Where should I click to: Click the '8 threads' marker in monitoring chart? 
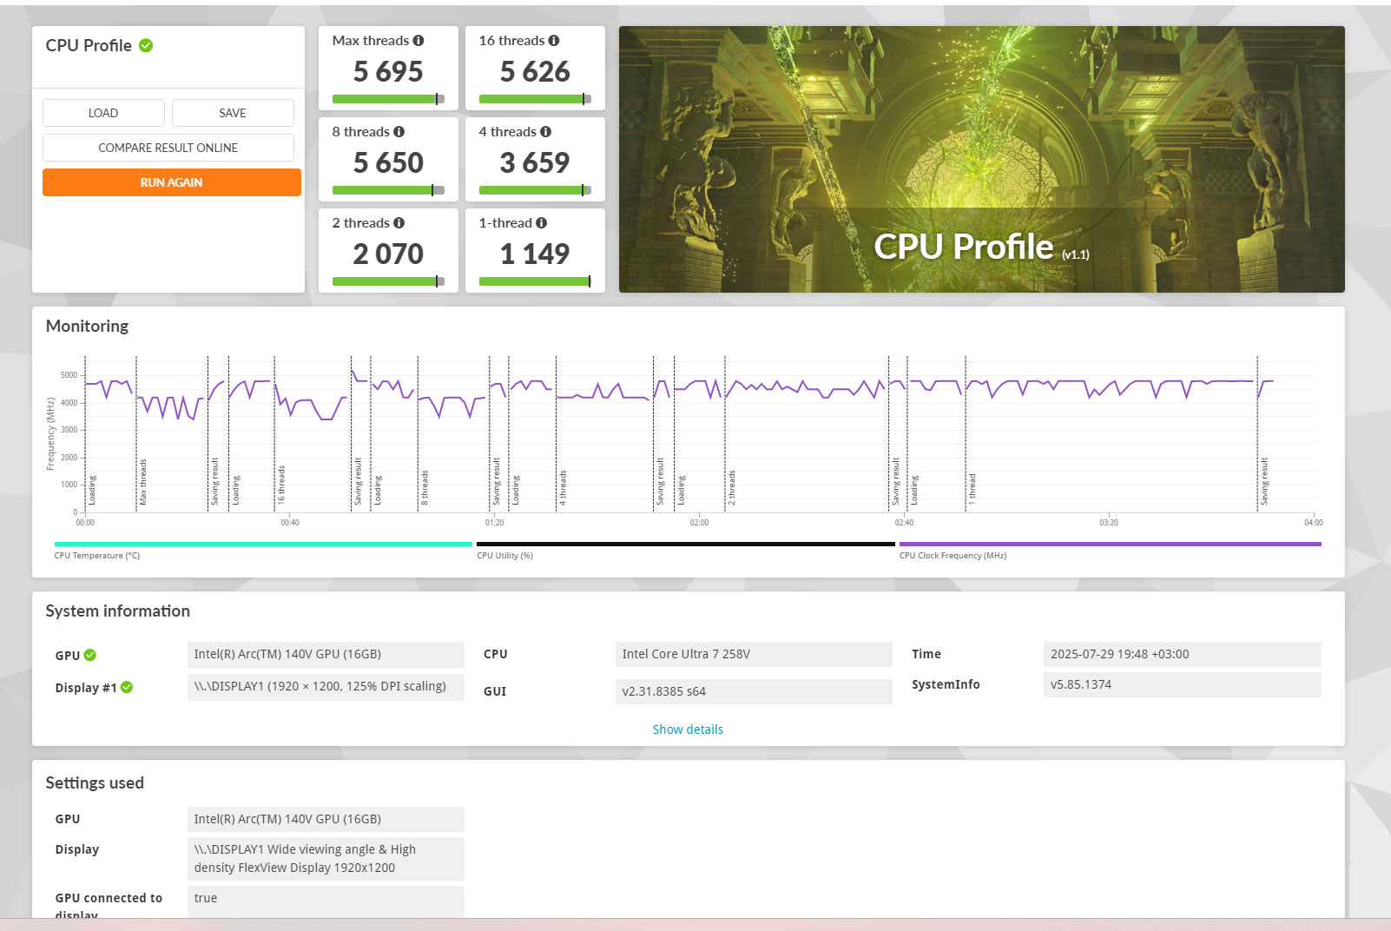tap(425, 487)
